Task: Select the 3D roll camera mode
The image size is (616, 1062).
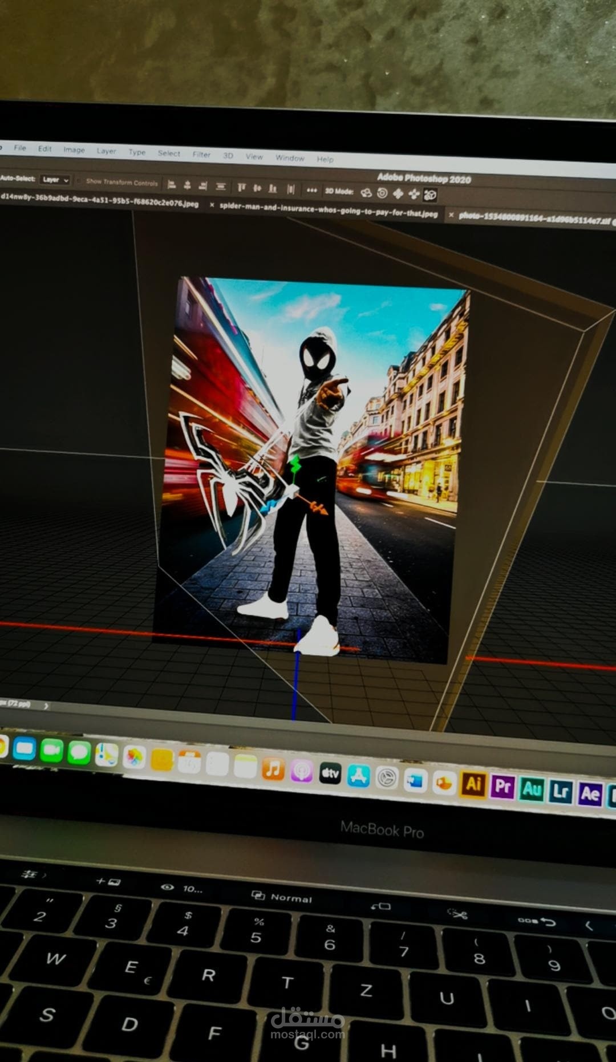Action: [382, 193]
